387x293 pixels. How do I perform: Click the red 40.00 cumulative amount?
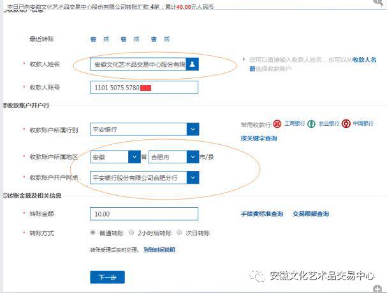pos(184,6)
